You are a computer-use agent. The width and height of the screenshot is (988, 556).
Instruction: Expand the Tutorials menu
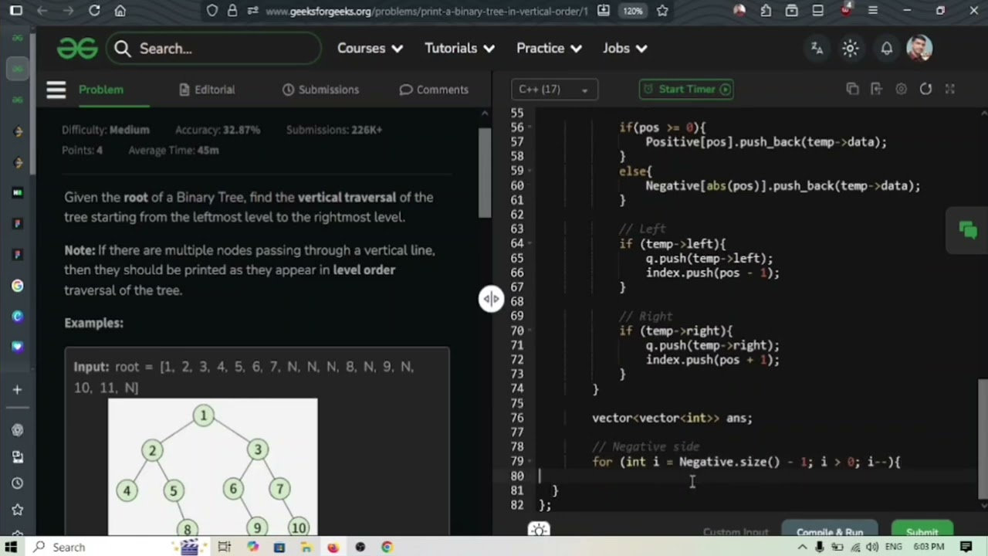pyautogui.click(x=459, y=49)
